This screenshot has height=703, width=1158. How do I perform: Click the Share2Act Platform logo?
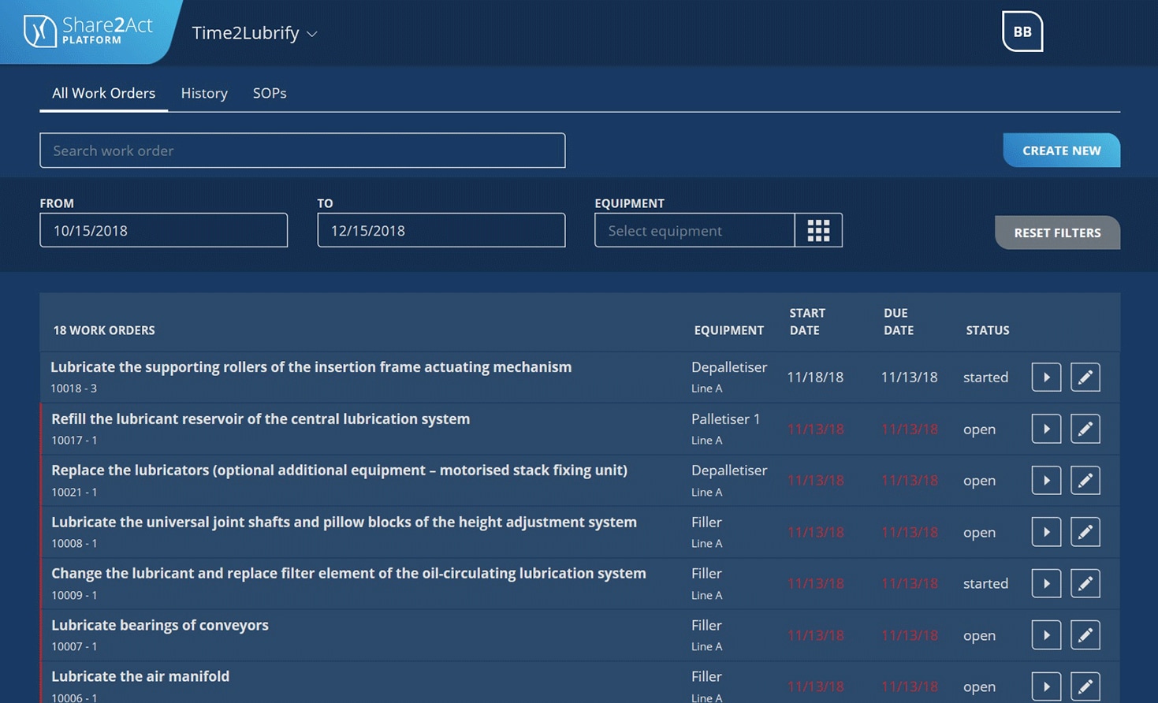tap(88, 31)
